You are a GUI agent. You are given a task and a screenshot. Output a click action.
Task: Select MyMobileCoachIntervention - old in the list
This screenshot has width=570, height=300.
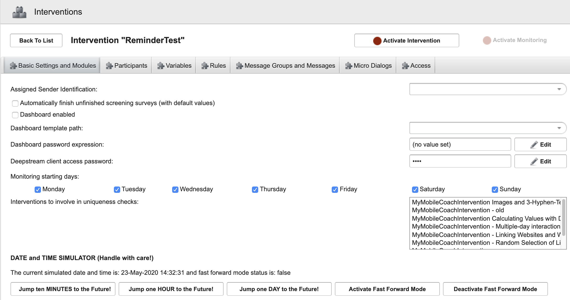click(x=458, y=210)
